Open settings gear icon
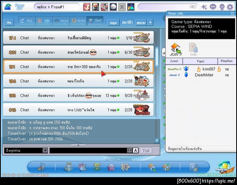237x185 pixels. click(x=230, y=7)
